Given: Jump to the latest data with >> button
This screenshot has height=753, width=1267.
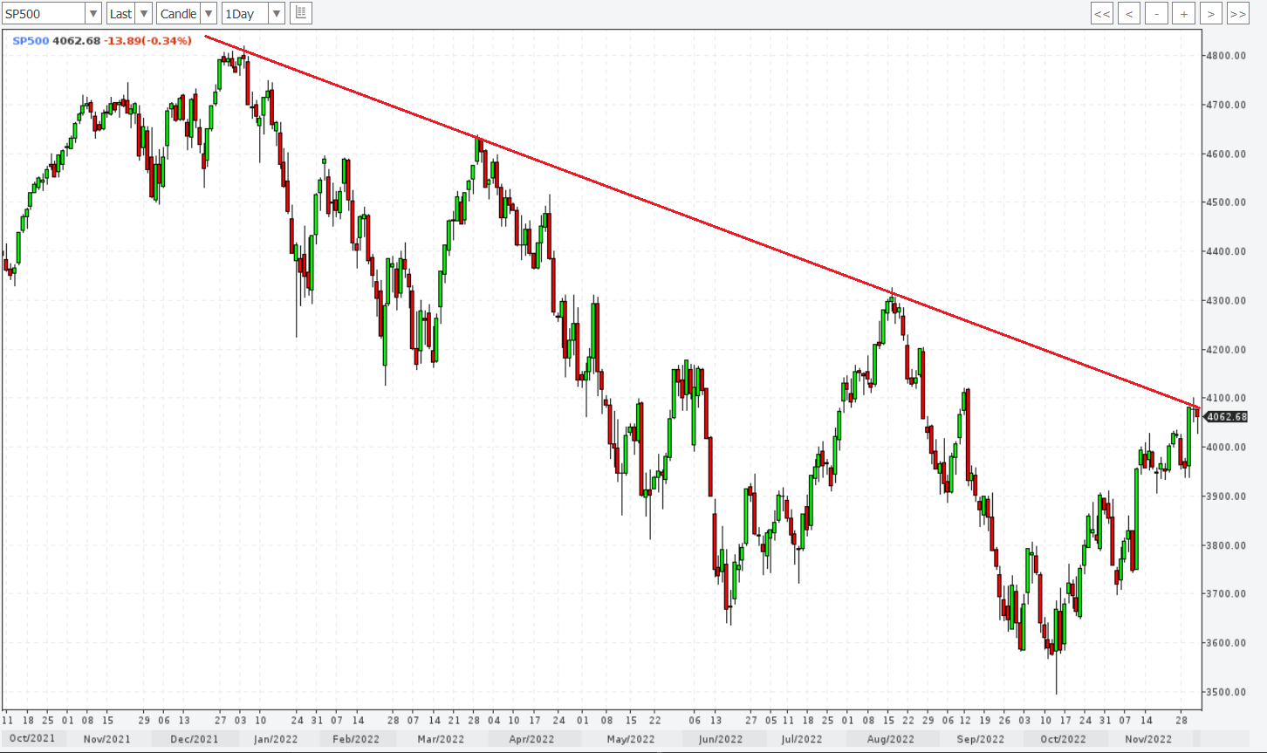Looking at the screenshot, I should coord(1237,13).
